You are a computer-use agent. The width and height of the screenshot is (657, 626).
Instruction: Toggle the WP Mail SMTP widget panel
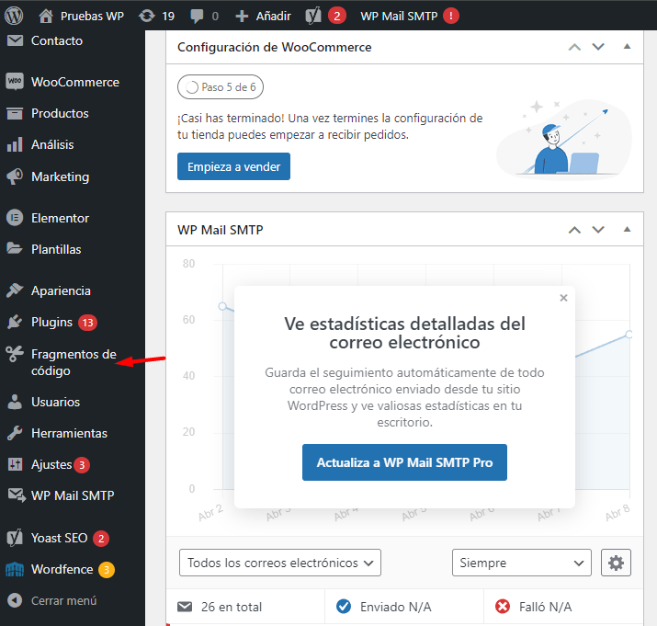627,230
